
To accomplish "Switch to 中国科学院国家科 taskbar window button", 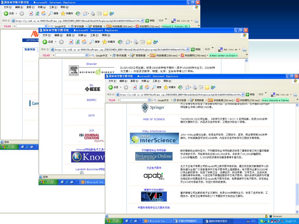I will pos(188,221).
